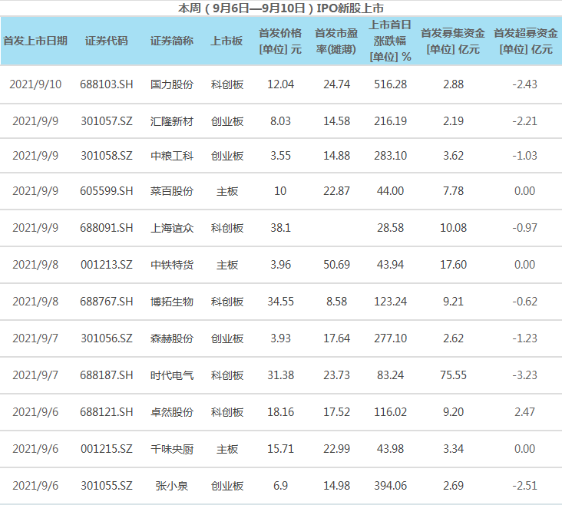The width and height of the screenshot is (562, 505).
Task: Click the 上市首日涨跌幅 column header
Action: click(390, 41)
